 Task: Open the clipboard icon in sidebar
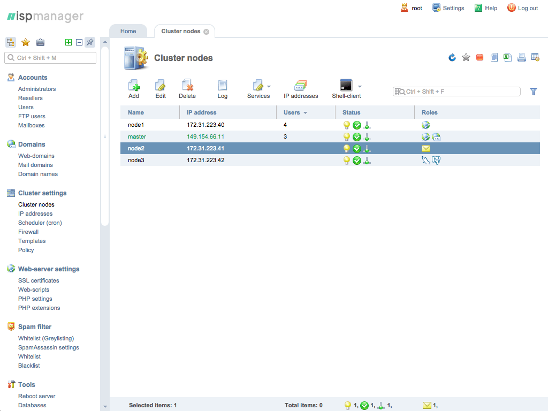coord(41,42)
